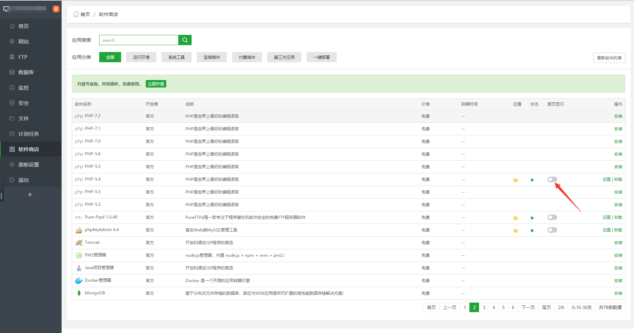Click the monitor icon at sidebar top

point(6,9)
